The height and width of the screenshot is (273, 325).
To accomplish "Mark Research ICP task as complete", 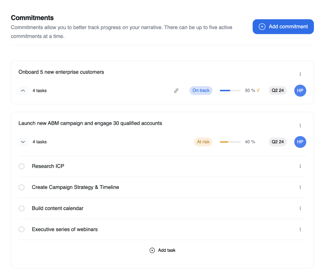I will 21,166.
